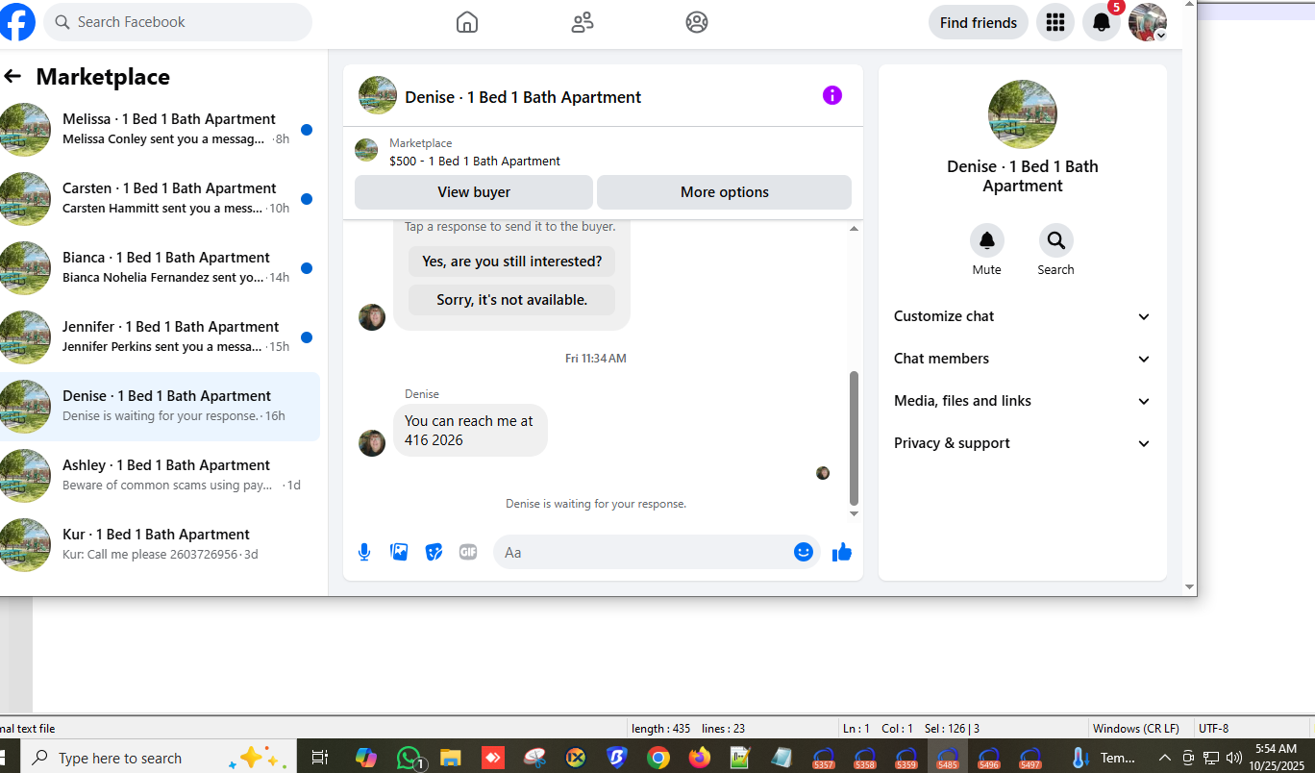
Task: Open File Explorer in the taskbar
Action: coord(451,758)
